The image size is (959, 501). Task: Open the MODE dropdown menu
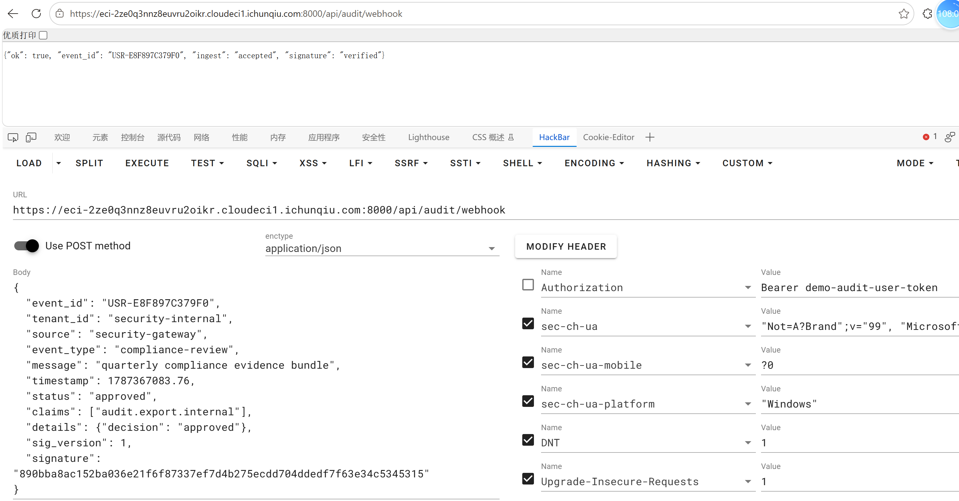[x=915, y=163]
